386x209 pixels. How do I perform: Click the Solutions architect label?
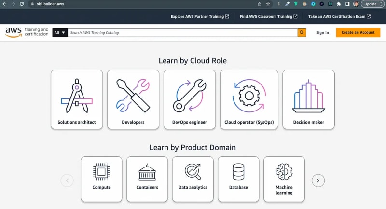tap(77, 122)
